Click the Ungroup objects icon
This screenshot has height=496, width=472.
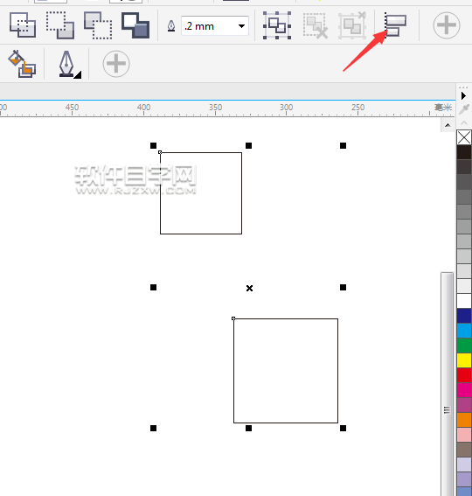tap(316, 25)
